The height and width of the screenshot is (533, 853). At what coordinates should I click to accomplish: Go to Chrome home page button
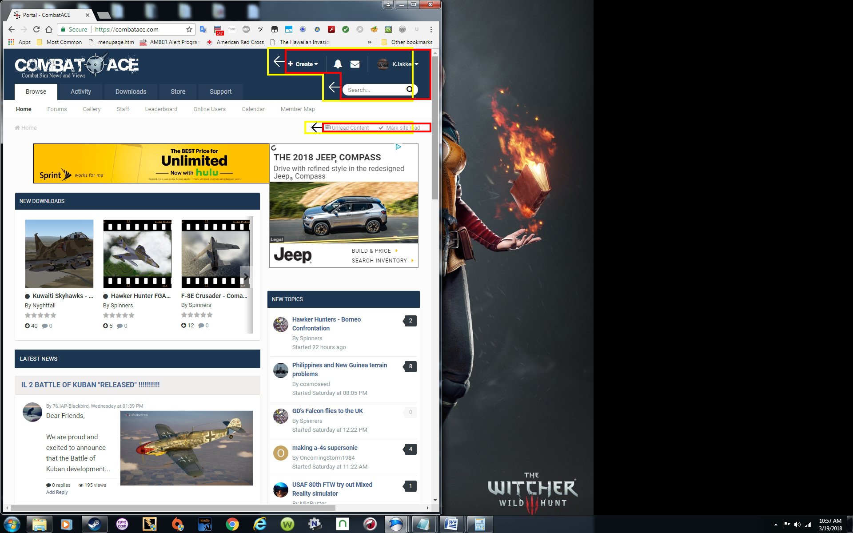coord(49,29)
